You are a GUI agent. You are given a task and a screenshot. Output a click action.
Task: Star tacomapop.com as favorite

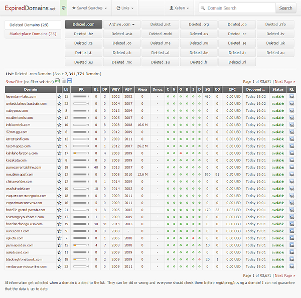[59, 146]
